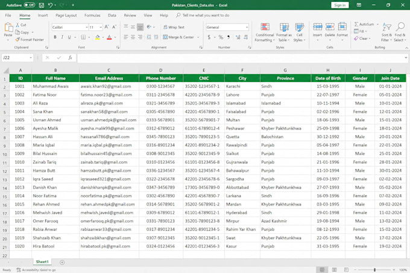
Task: Click the Increase Font Size icon
Action: [107, 27]
